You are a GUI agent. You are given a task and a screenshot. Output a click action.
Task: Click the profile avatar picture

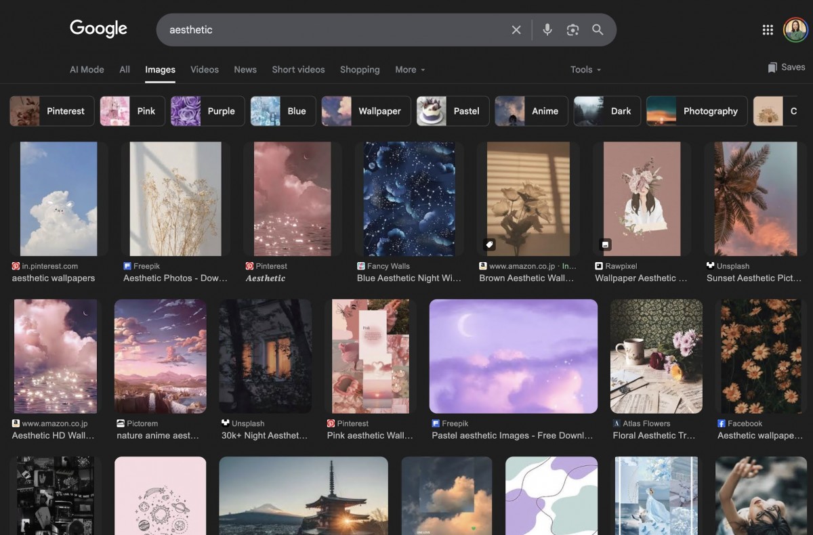tap(795, 30)
